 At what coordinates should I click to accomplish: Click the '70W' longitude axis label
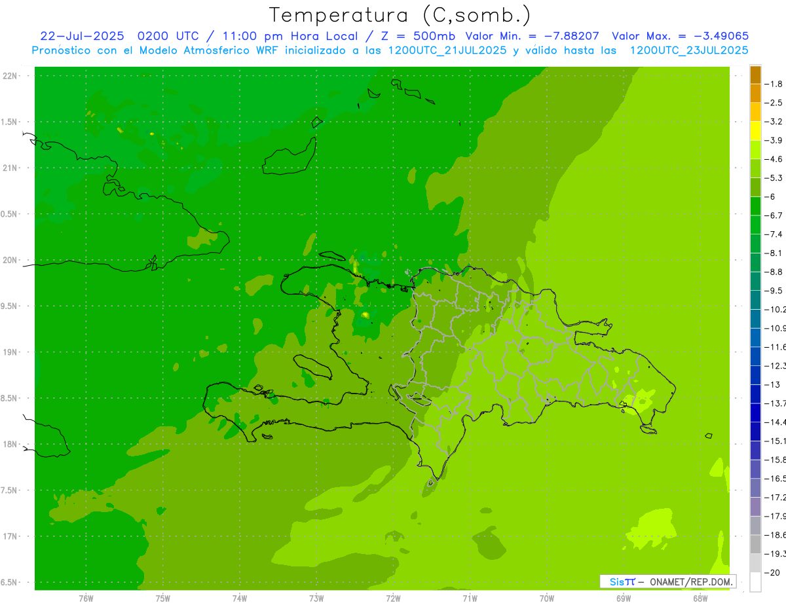pyautogui.click(x=547, y=597)
